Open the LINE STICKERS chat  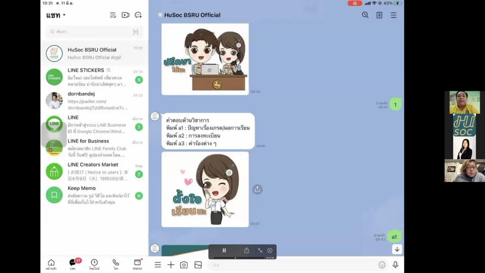[x=94, y=77]
